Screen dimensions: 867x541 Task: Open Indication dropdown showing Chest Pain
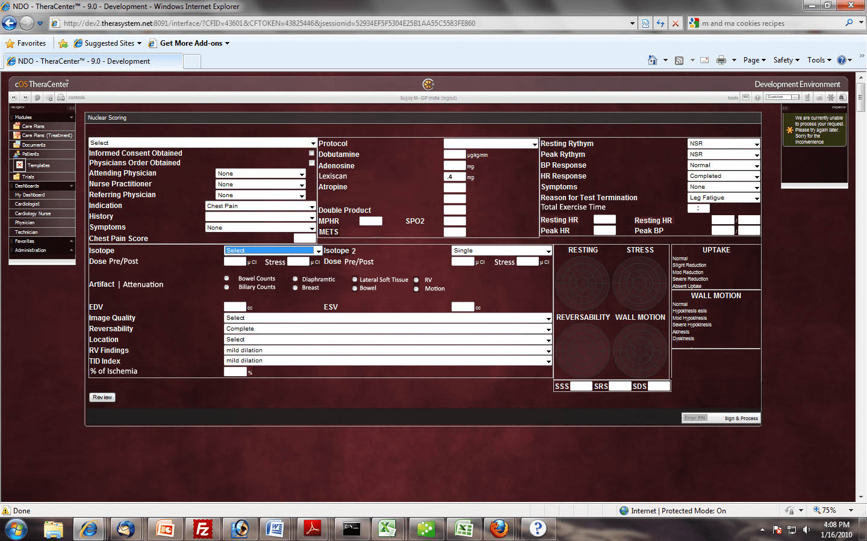coord(260,206)
